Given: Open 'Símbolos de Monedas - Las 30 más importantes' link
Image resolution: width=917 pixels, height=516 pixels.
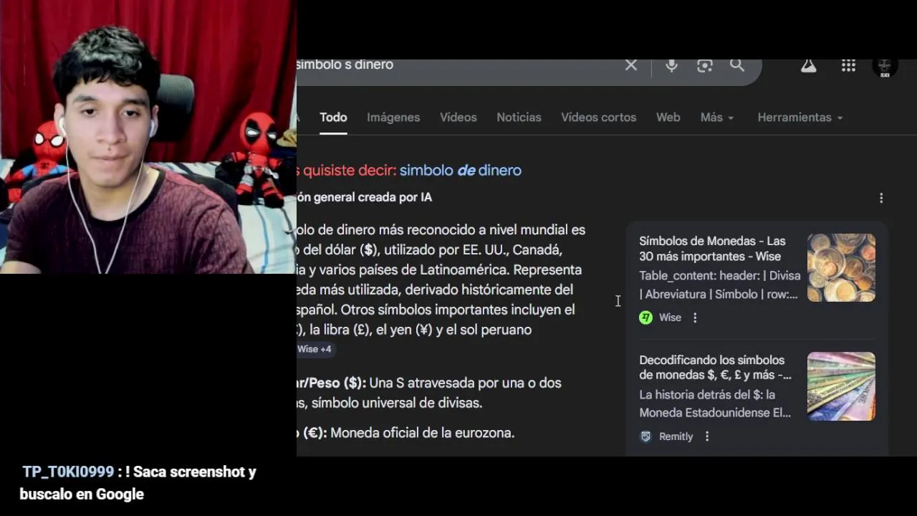Looking at the screenshot, I should pyautogui.click(x=712, y=249).
